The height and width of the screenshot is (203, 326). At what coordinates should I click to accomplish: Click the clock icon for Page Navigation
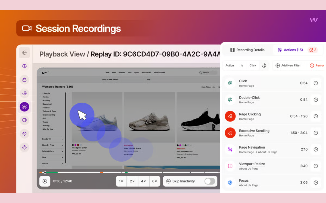tap(316, 149)
